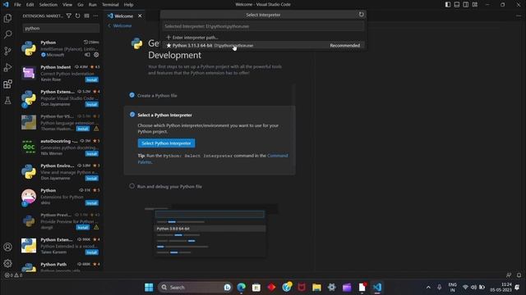Click the Select Python Interpreter button
Image resolution: width=526 pixels, height=295 pixels.
[166, 143]
